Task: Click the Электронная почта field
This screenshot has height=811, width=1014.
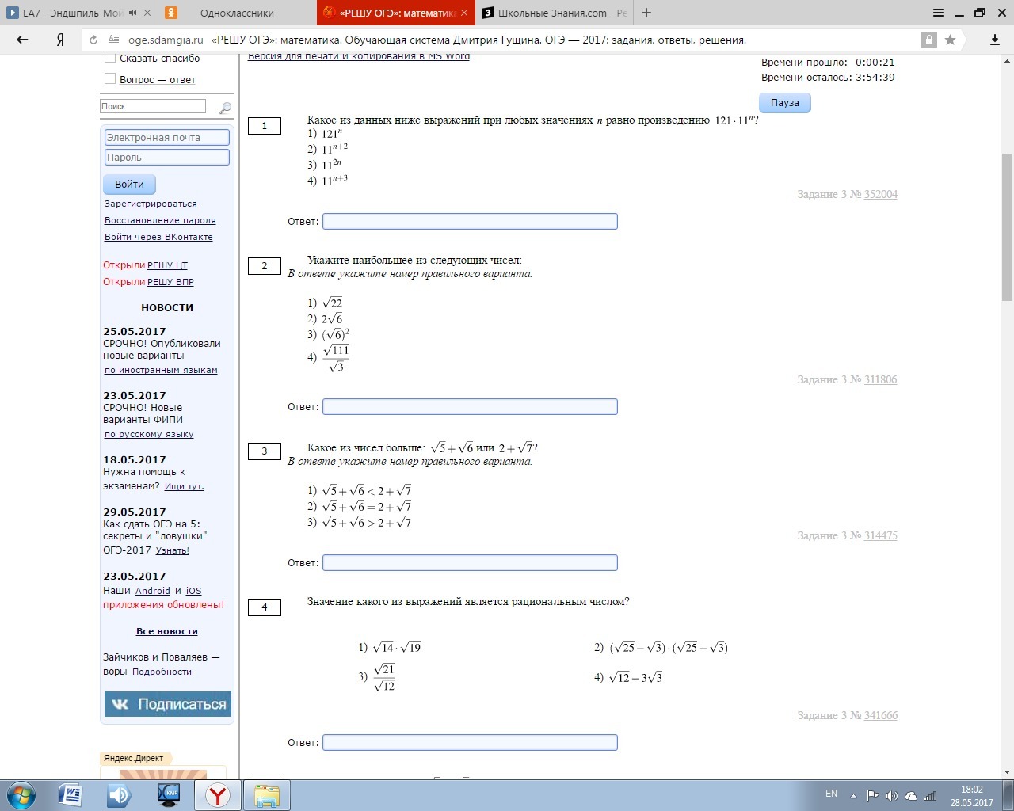Action: coord(166,137)
